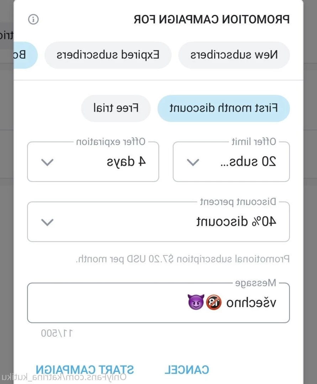This screenshot has height=384, width=317.
Task: Click the info icon beside the campaign title
Action: 33,19
